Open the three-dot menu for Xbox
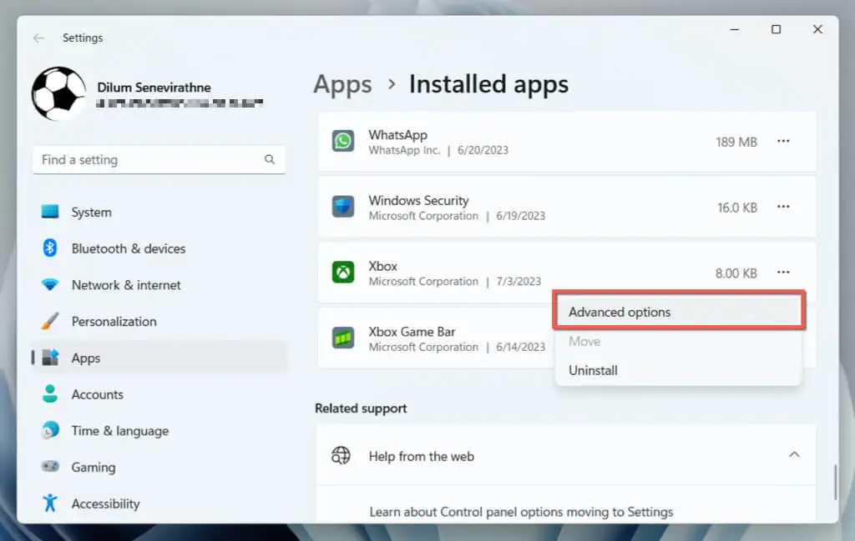Screen dimensions: 855x541 pos(783,272)
